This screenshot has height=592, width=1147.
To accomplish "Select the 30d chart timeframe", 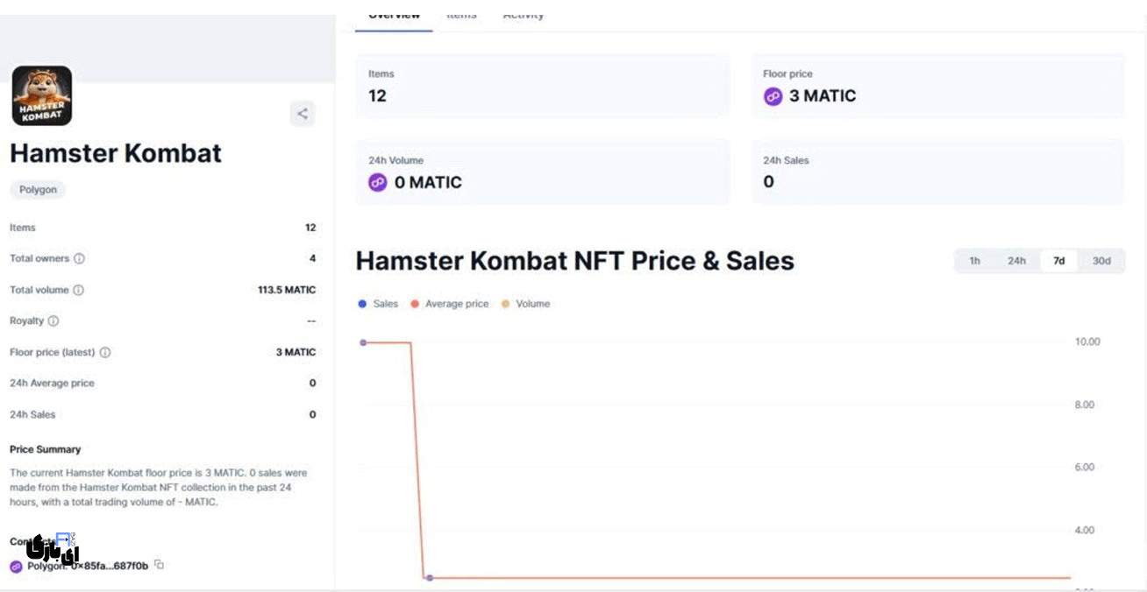I will point(1101,261).
